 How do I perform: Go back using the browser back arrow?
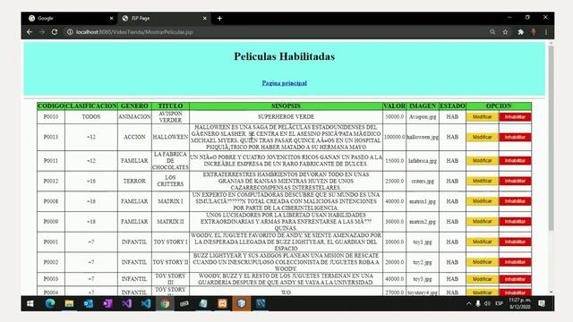pyautogui.click(x=30, y=32)
